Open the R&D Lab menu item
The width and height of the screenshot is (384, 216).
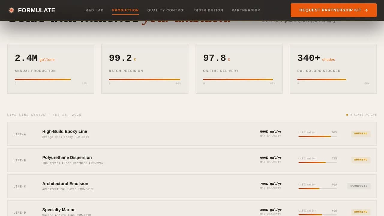94,10
